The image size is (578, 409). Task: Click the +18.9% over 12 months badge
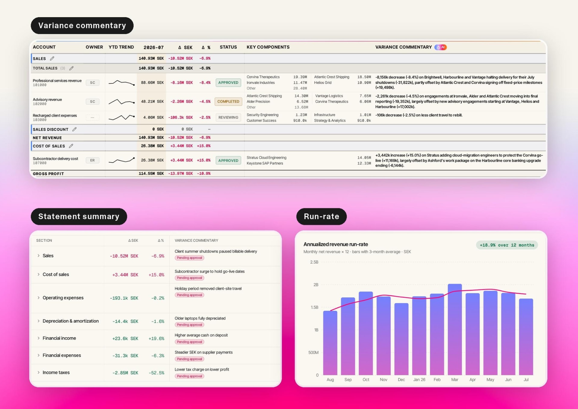coord(507,245)
